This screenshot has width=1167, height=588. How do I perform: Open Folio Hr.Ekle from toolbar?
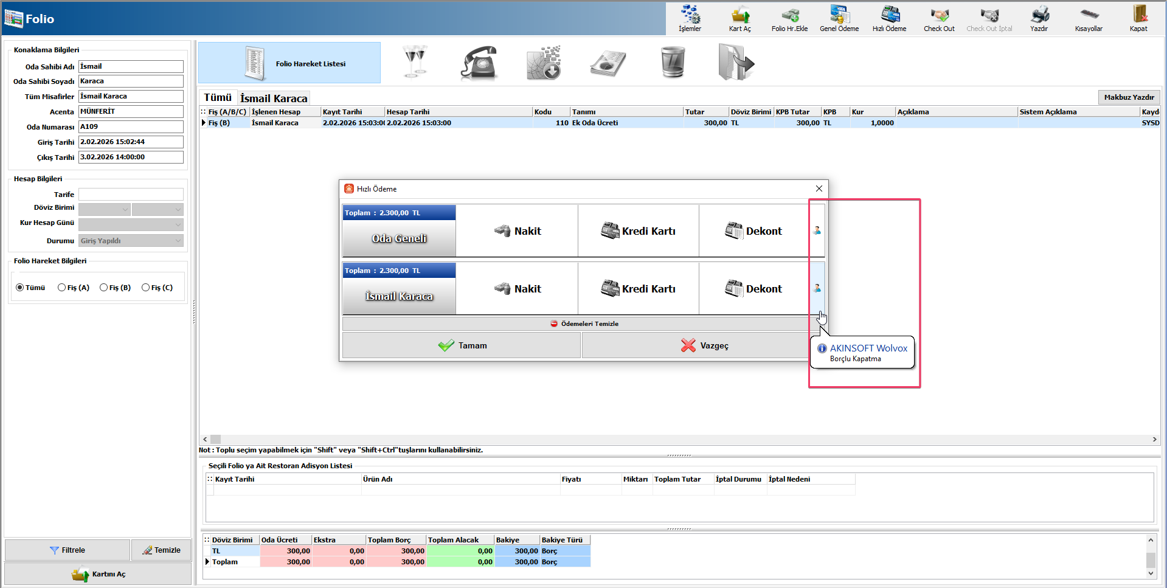(789, 18)
